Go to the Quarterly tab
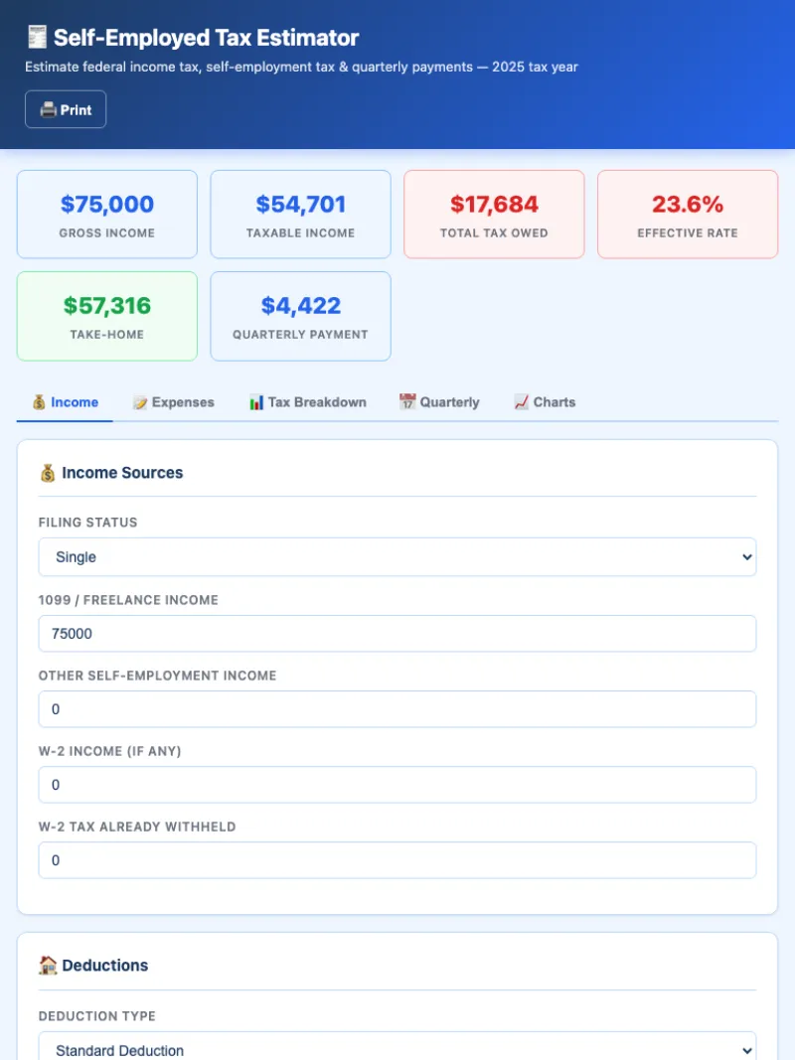 click(x=438, y=402)
